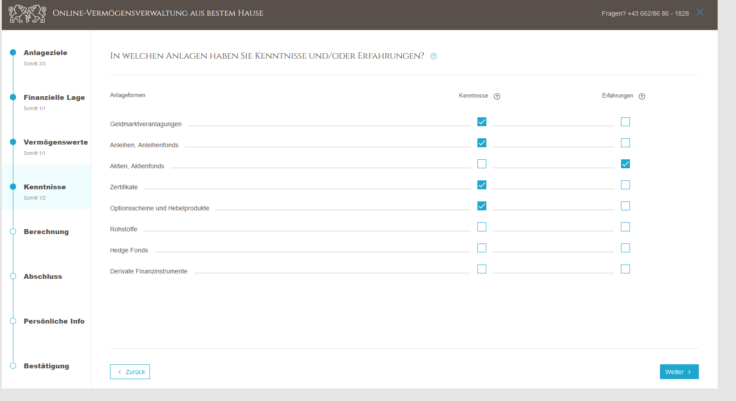The image size is (736, 401).
Task: Enable Erfahrungen for Derivate Finanzinstrumente
Action: (625, 269)
